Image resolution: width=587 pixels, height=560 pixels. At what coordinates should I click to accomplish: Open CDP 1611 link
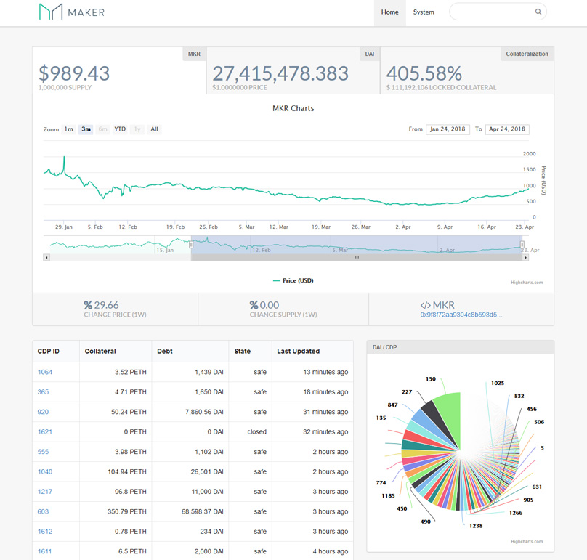click(x=44, y=551)
